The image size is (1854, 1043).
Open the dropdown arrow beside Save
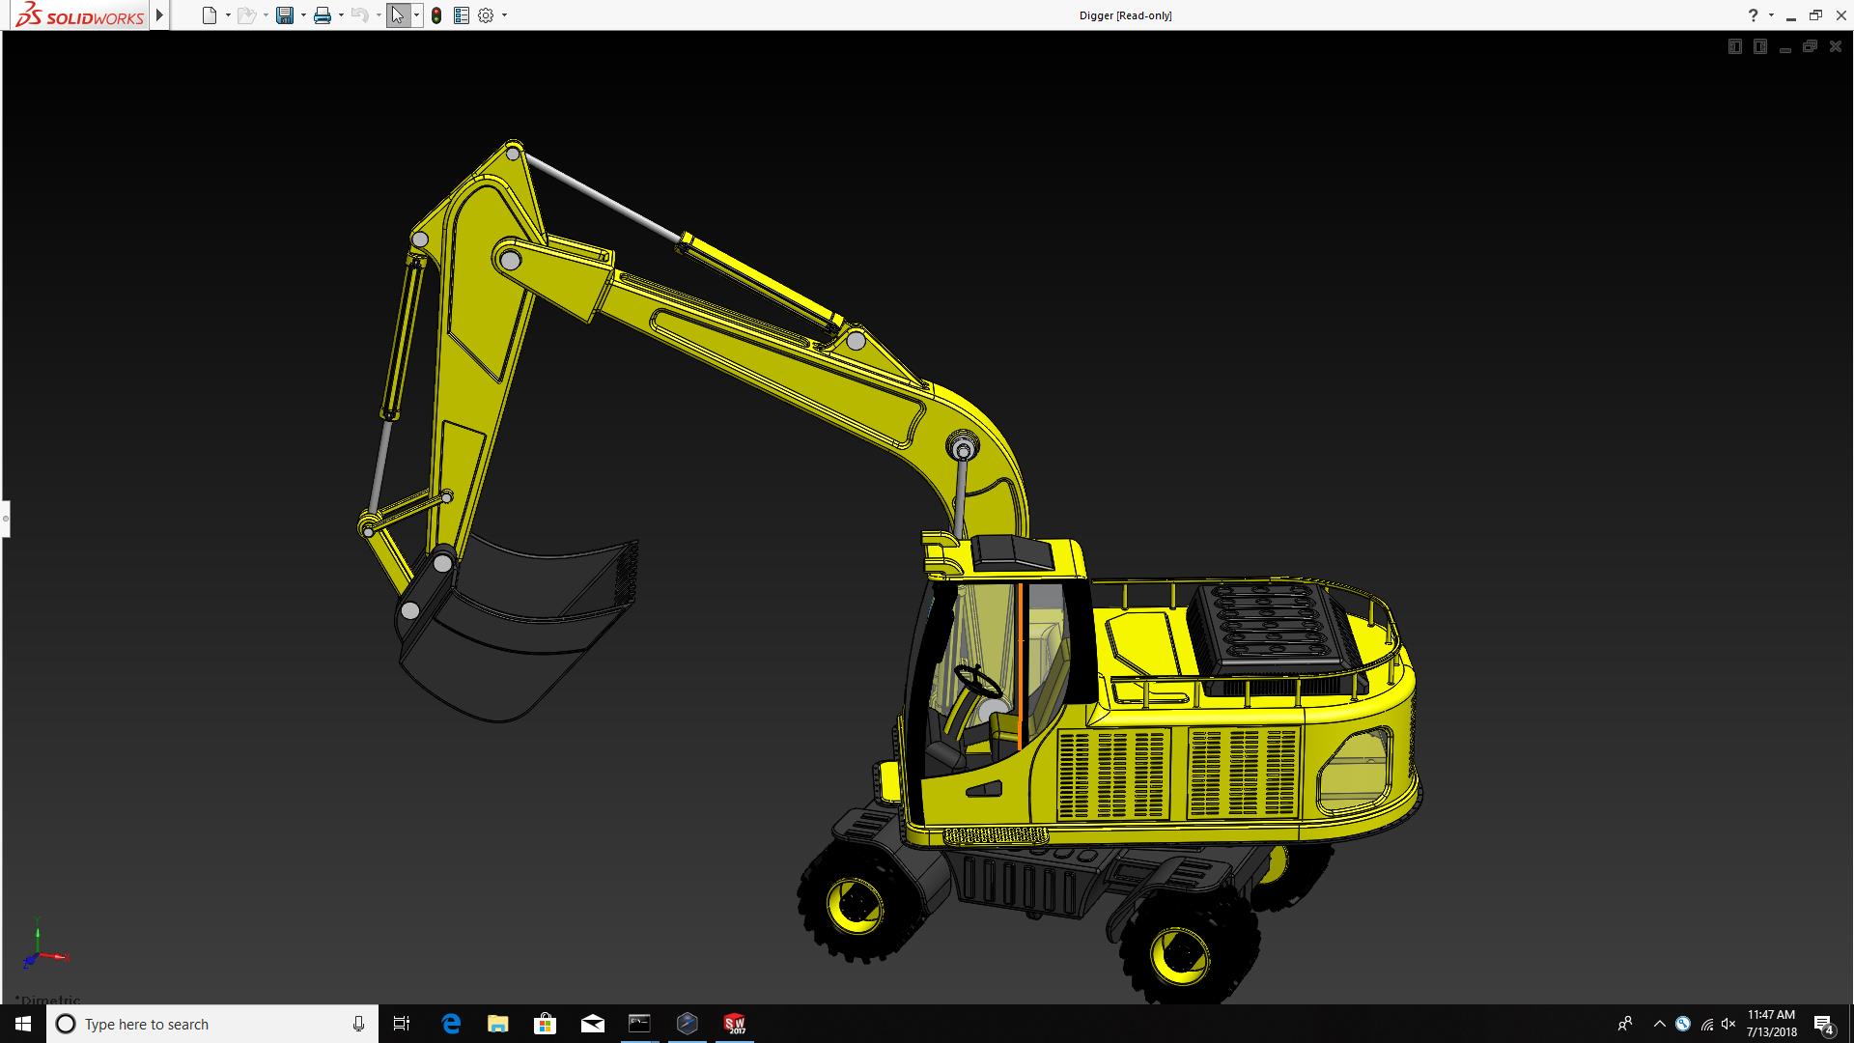[x=303, y=15]
